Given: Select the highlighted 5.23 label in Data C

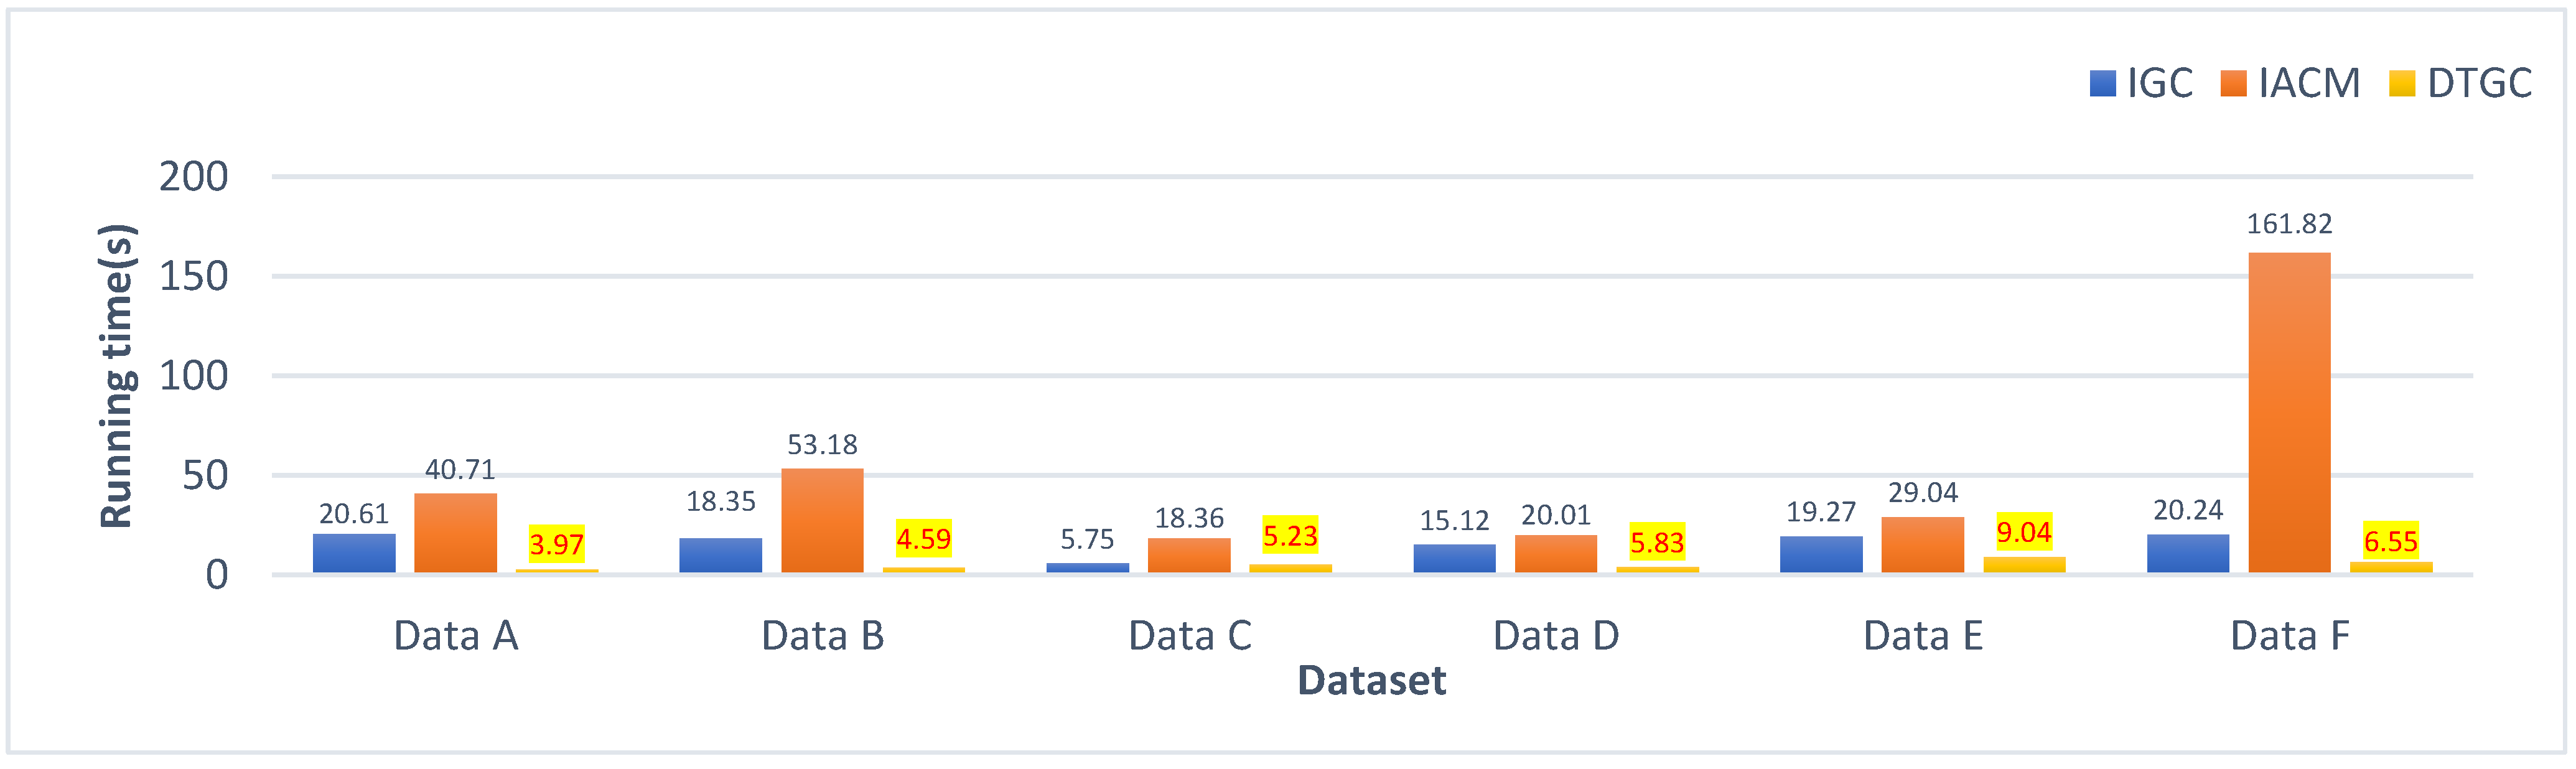Looking at the screenshot, I should pyautogui.click(x=1290, y=536).
